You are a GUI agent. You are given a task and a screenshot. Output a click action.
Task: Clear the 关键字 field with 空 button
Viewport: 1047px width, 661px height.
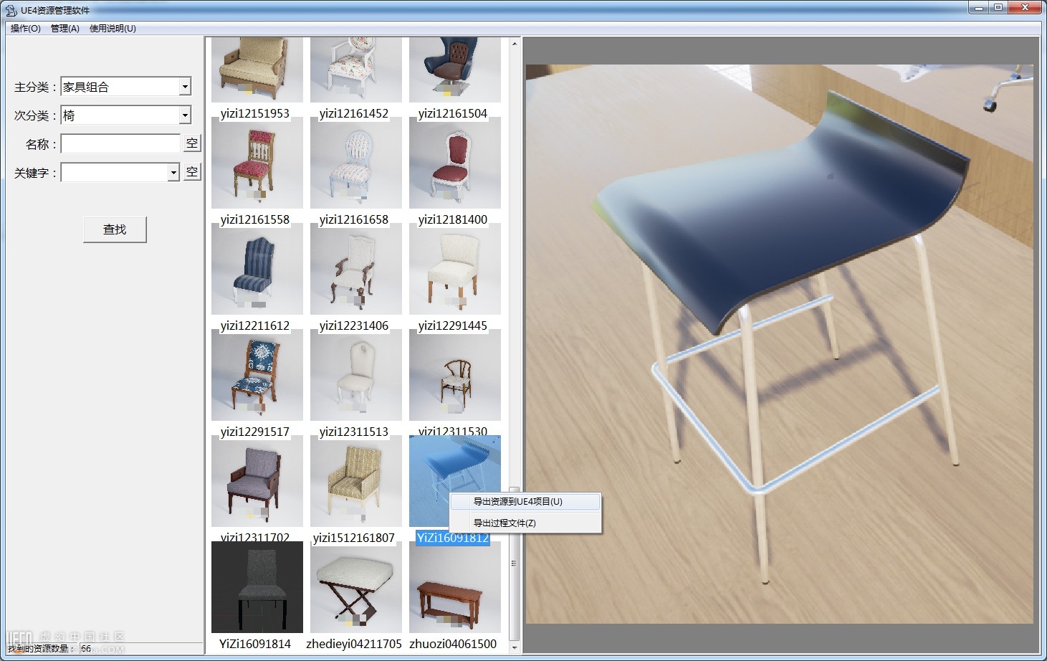coord(192,172)
